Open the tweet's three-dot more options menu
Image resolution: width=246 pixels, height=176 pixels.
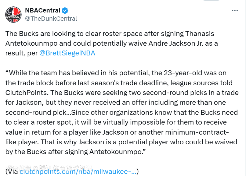[x=235, y=10]
